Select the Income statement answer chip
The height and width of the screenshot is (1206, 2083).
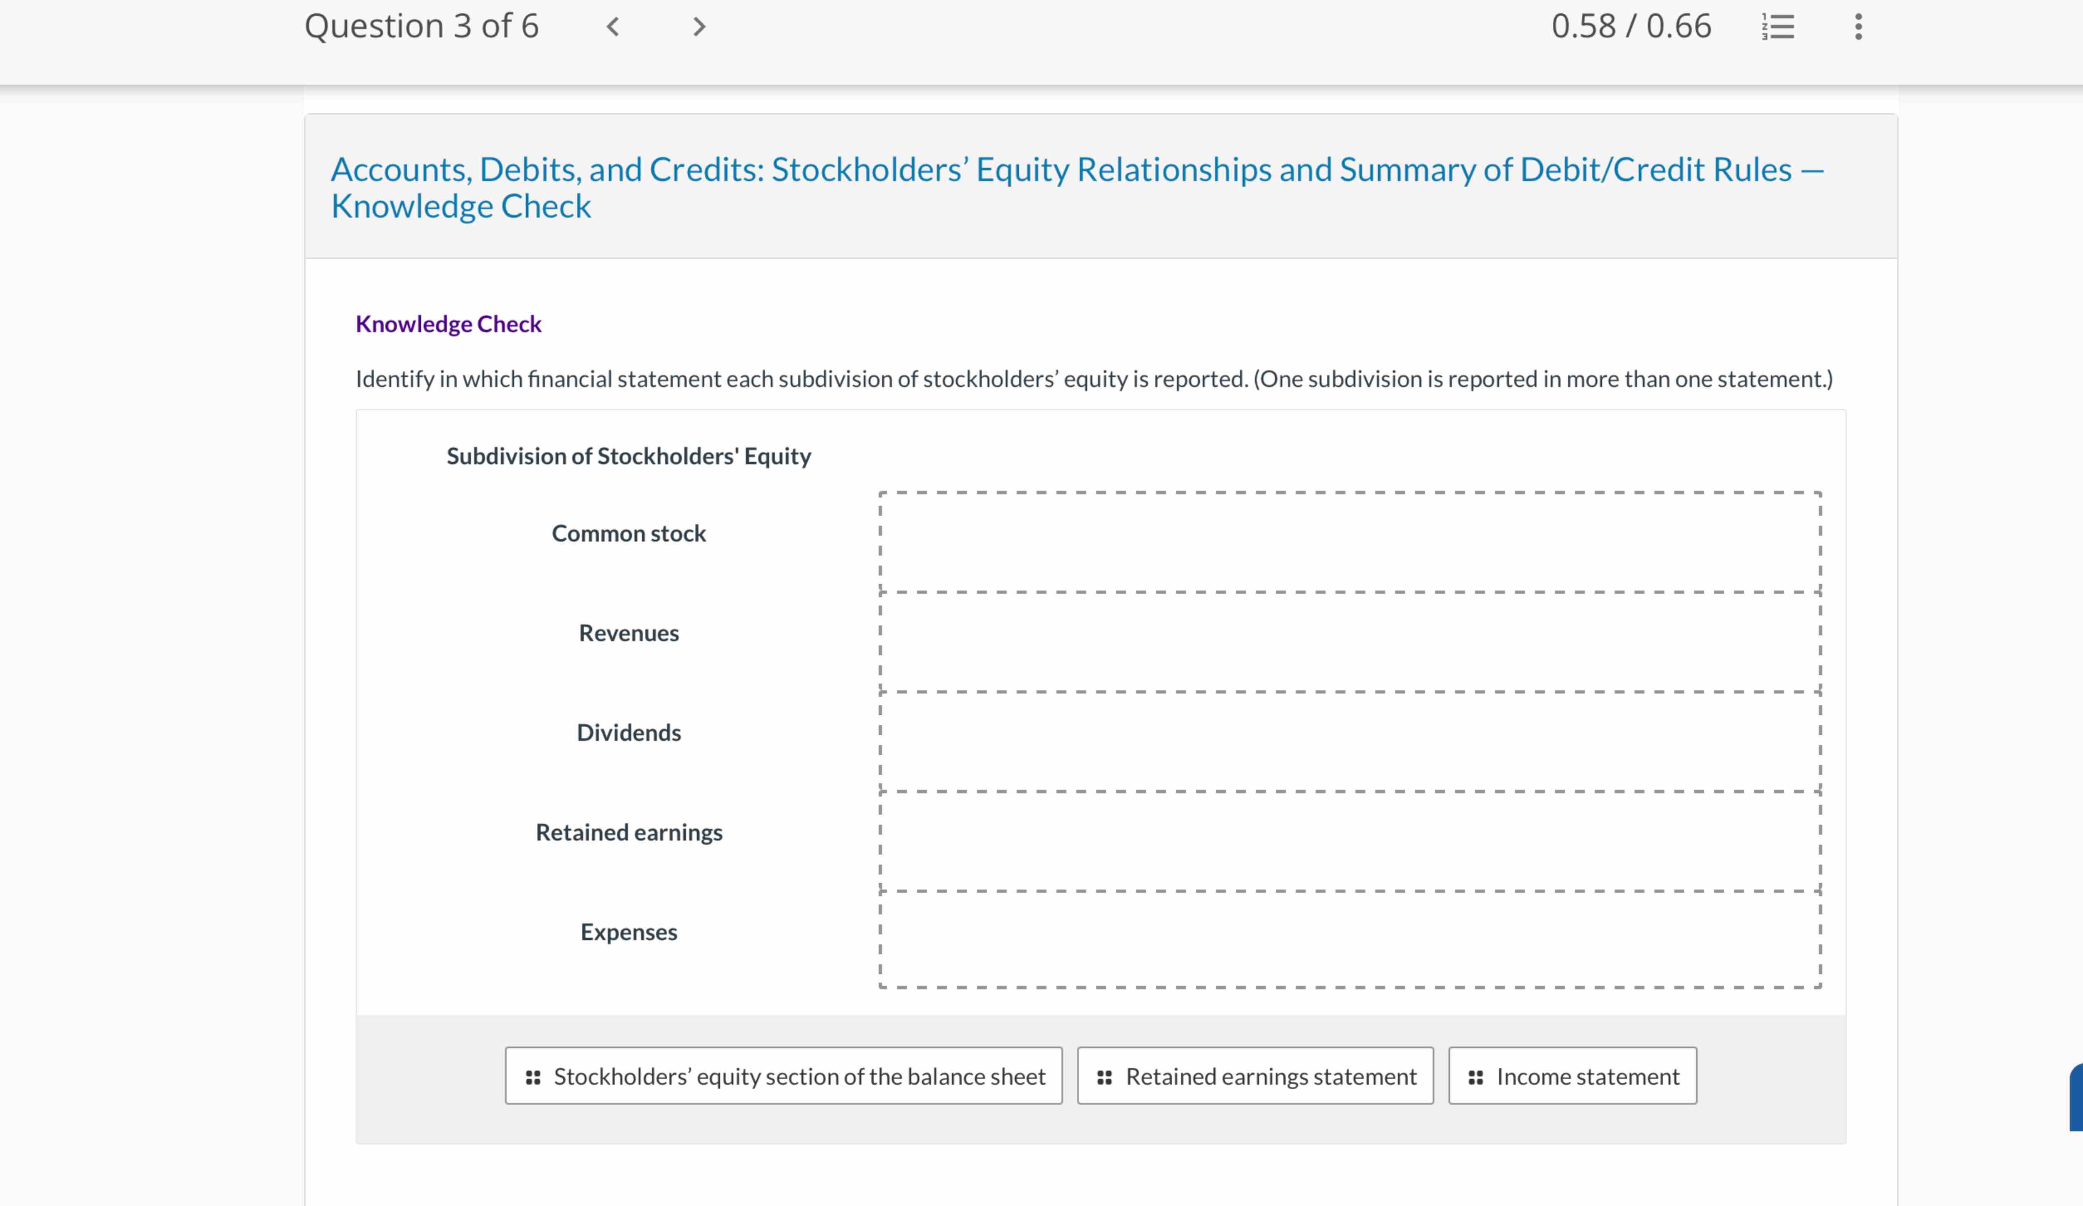click(1572, 1076)
